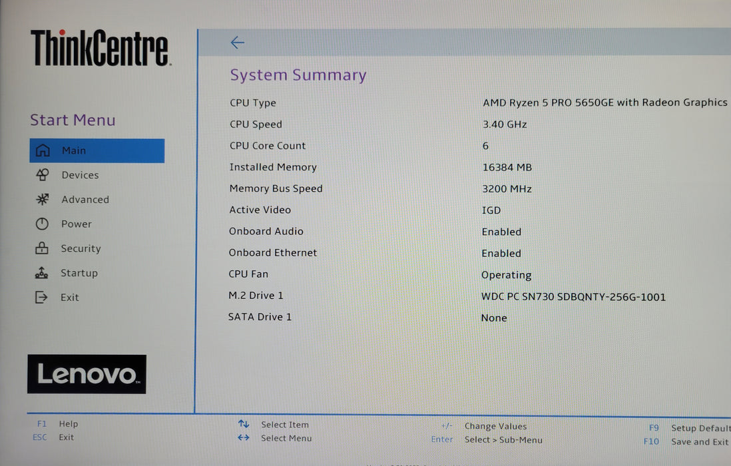The width and height of the screenshot is (731, 466).
Task: Click F9 Setup Default
Action: (689, 428)
